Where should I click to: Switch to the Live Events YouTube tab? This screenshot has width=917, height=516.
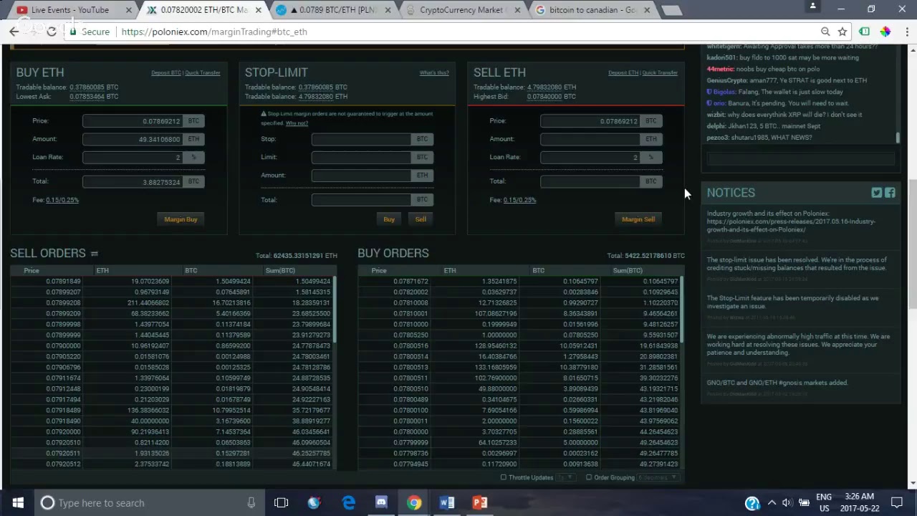70,10
